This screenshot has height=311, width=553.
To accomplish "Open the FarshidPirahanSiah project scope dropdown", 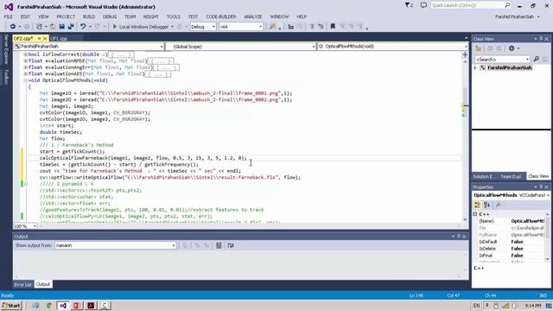I will [89, 46].
